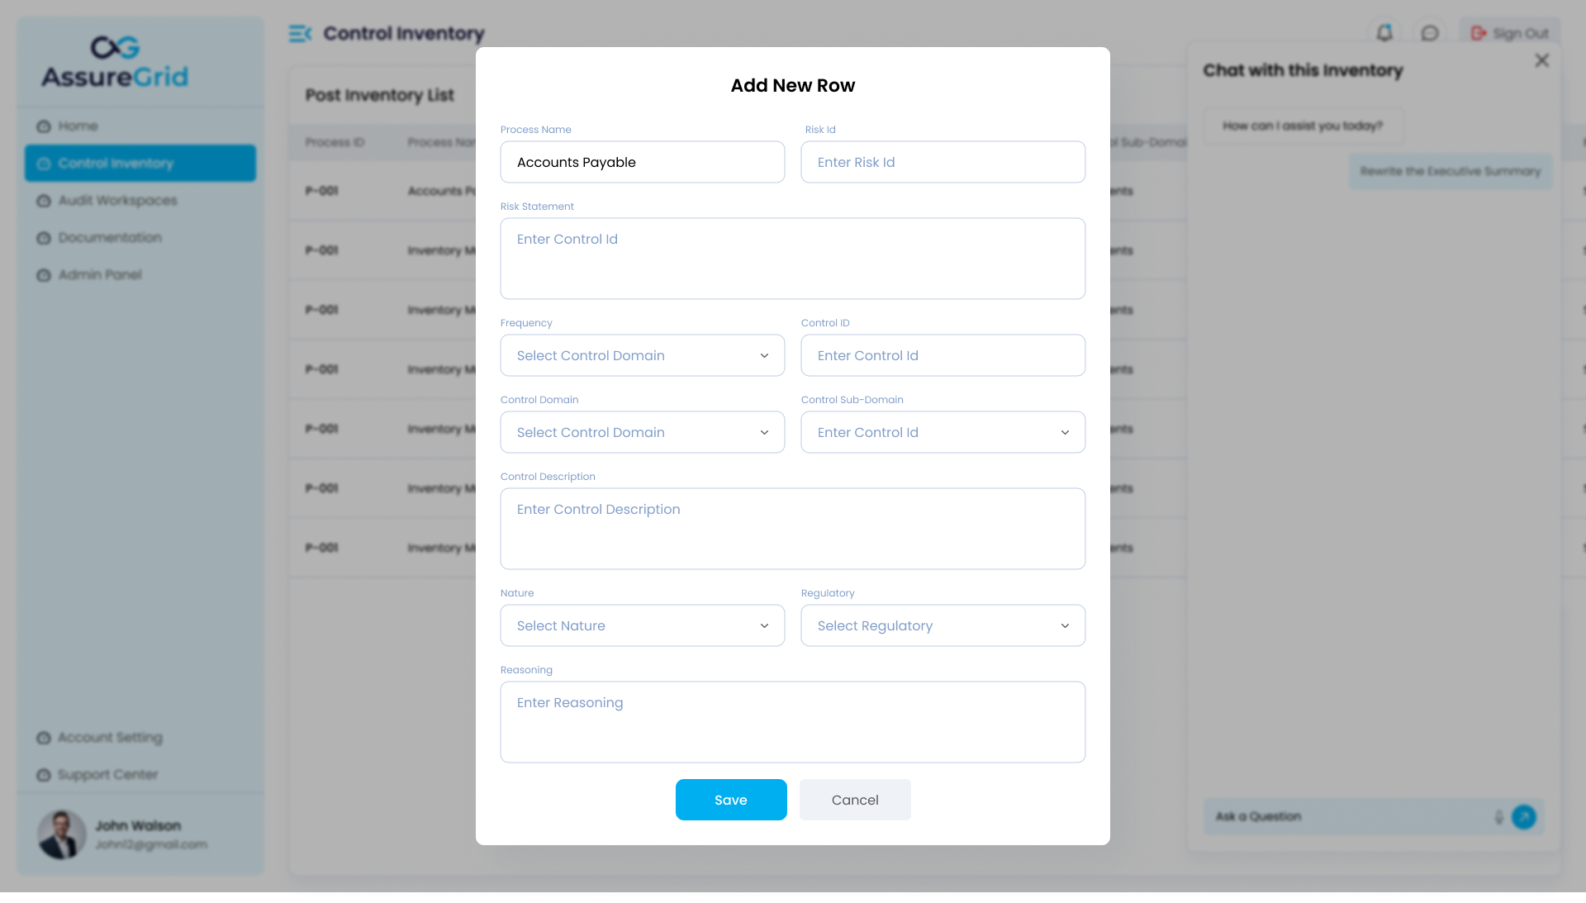Select the Support Center icon

click(45, 774)
